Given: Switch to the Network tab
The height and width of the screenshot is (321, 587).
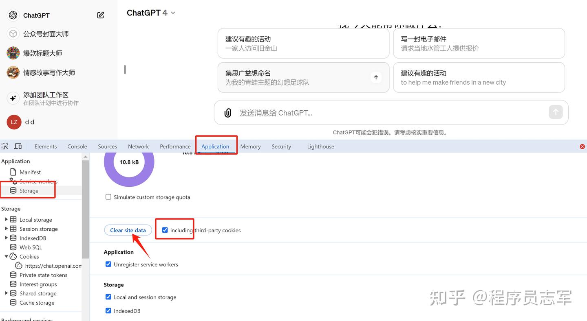Looking at the screenshot, I should [x=138, y=146].
